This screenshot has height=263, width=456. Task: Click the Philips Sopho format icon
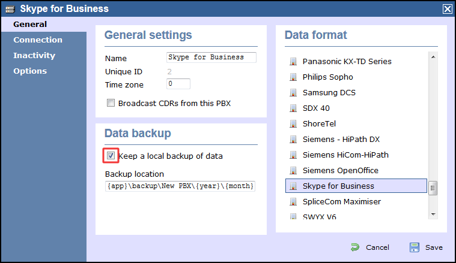point(293,77)
